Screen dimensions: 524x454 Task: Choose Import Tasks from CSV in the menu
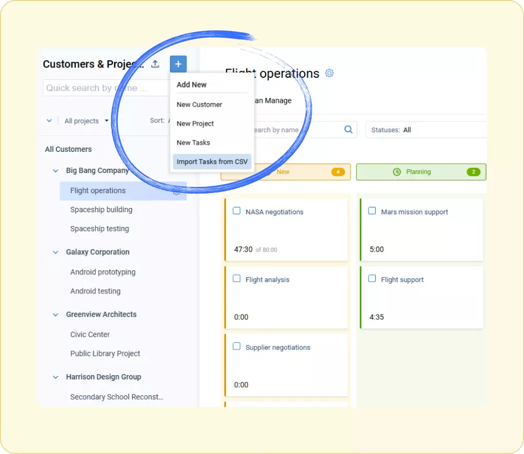tap(212, 162)
